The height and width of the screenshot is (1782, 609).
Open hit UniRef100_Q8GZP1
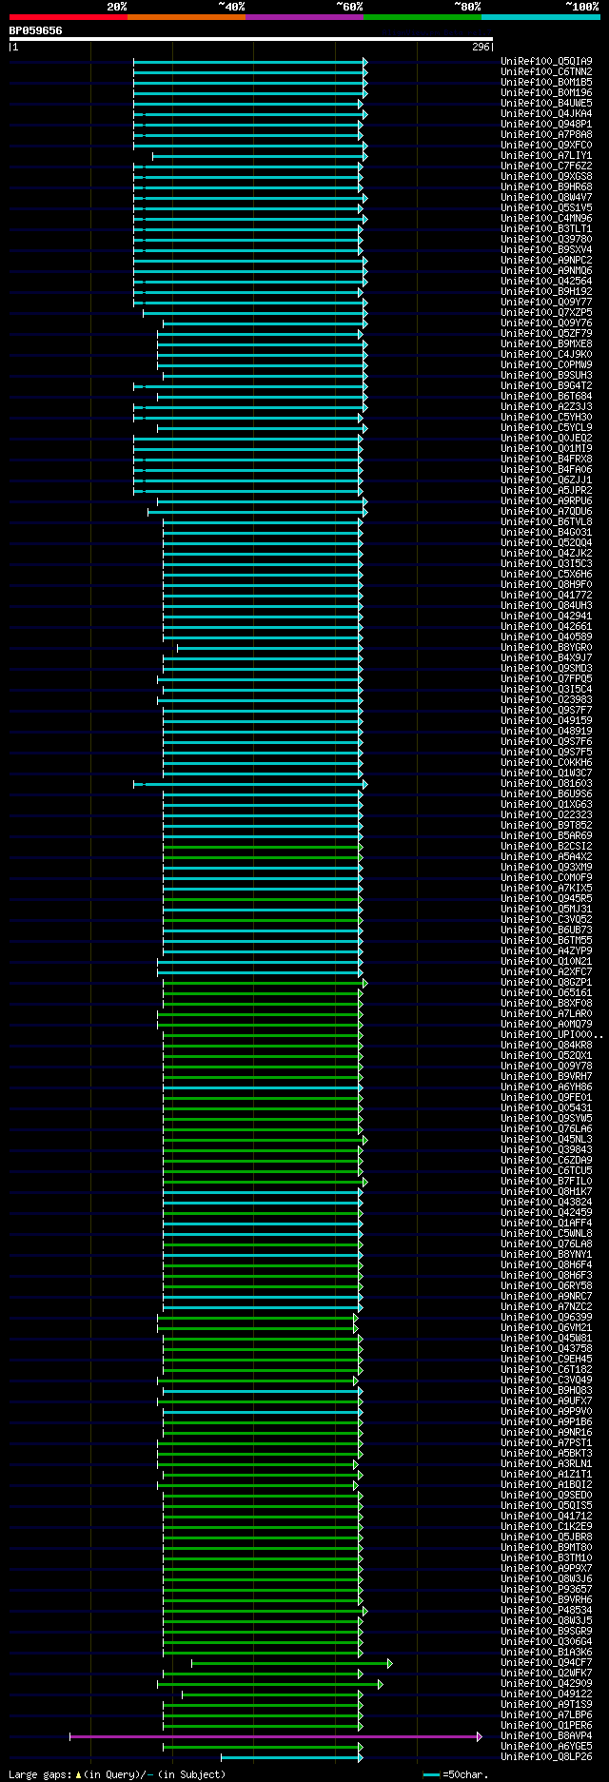tap(546, 983)
